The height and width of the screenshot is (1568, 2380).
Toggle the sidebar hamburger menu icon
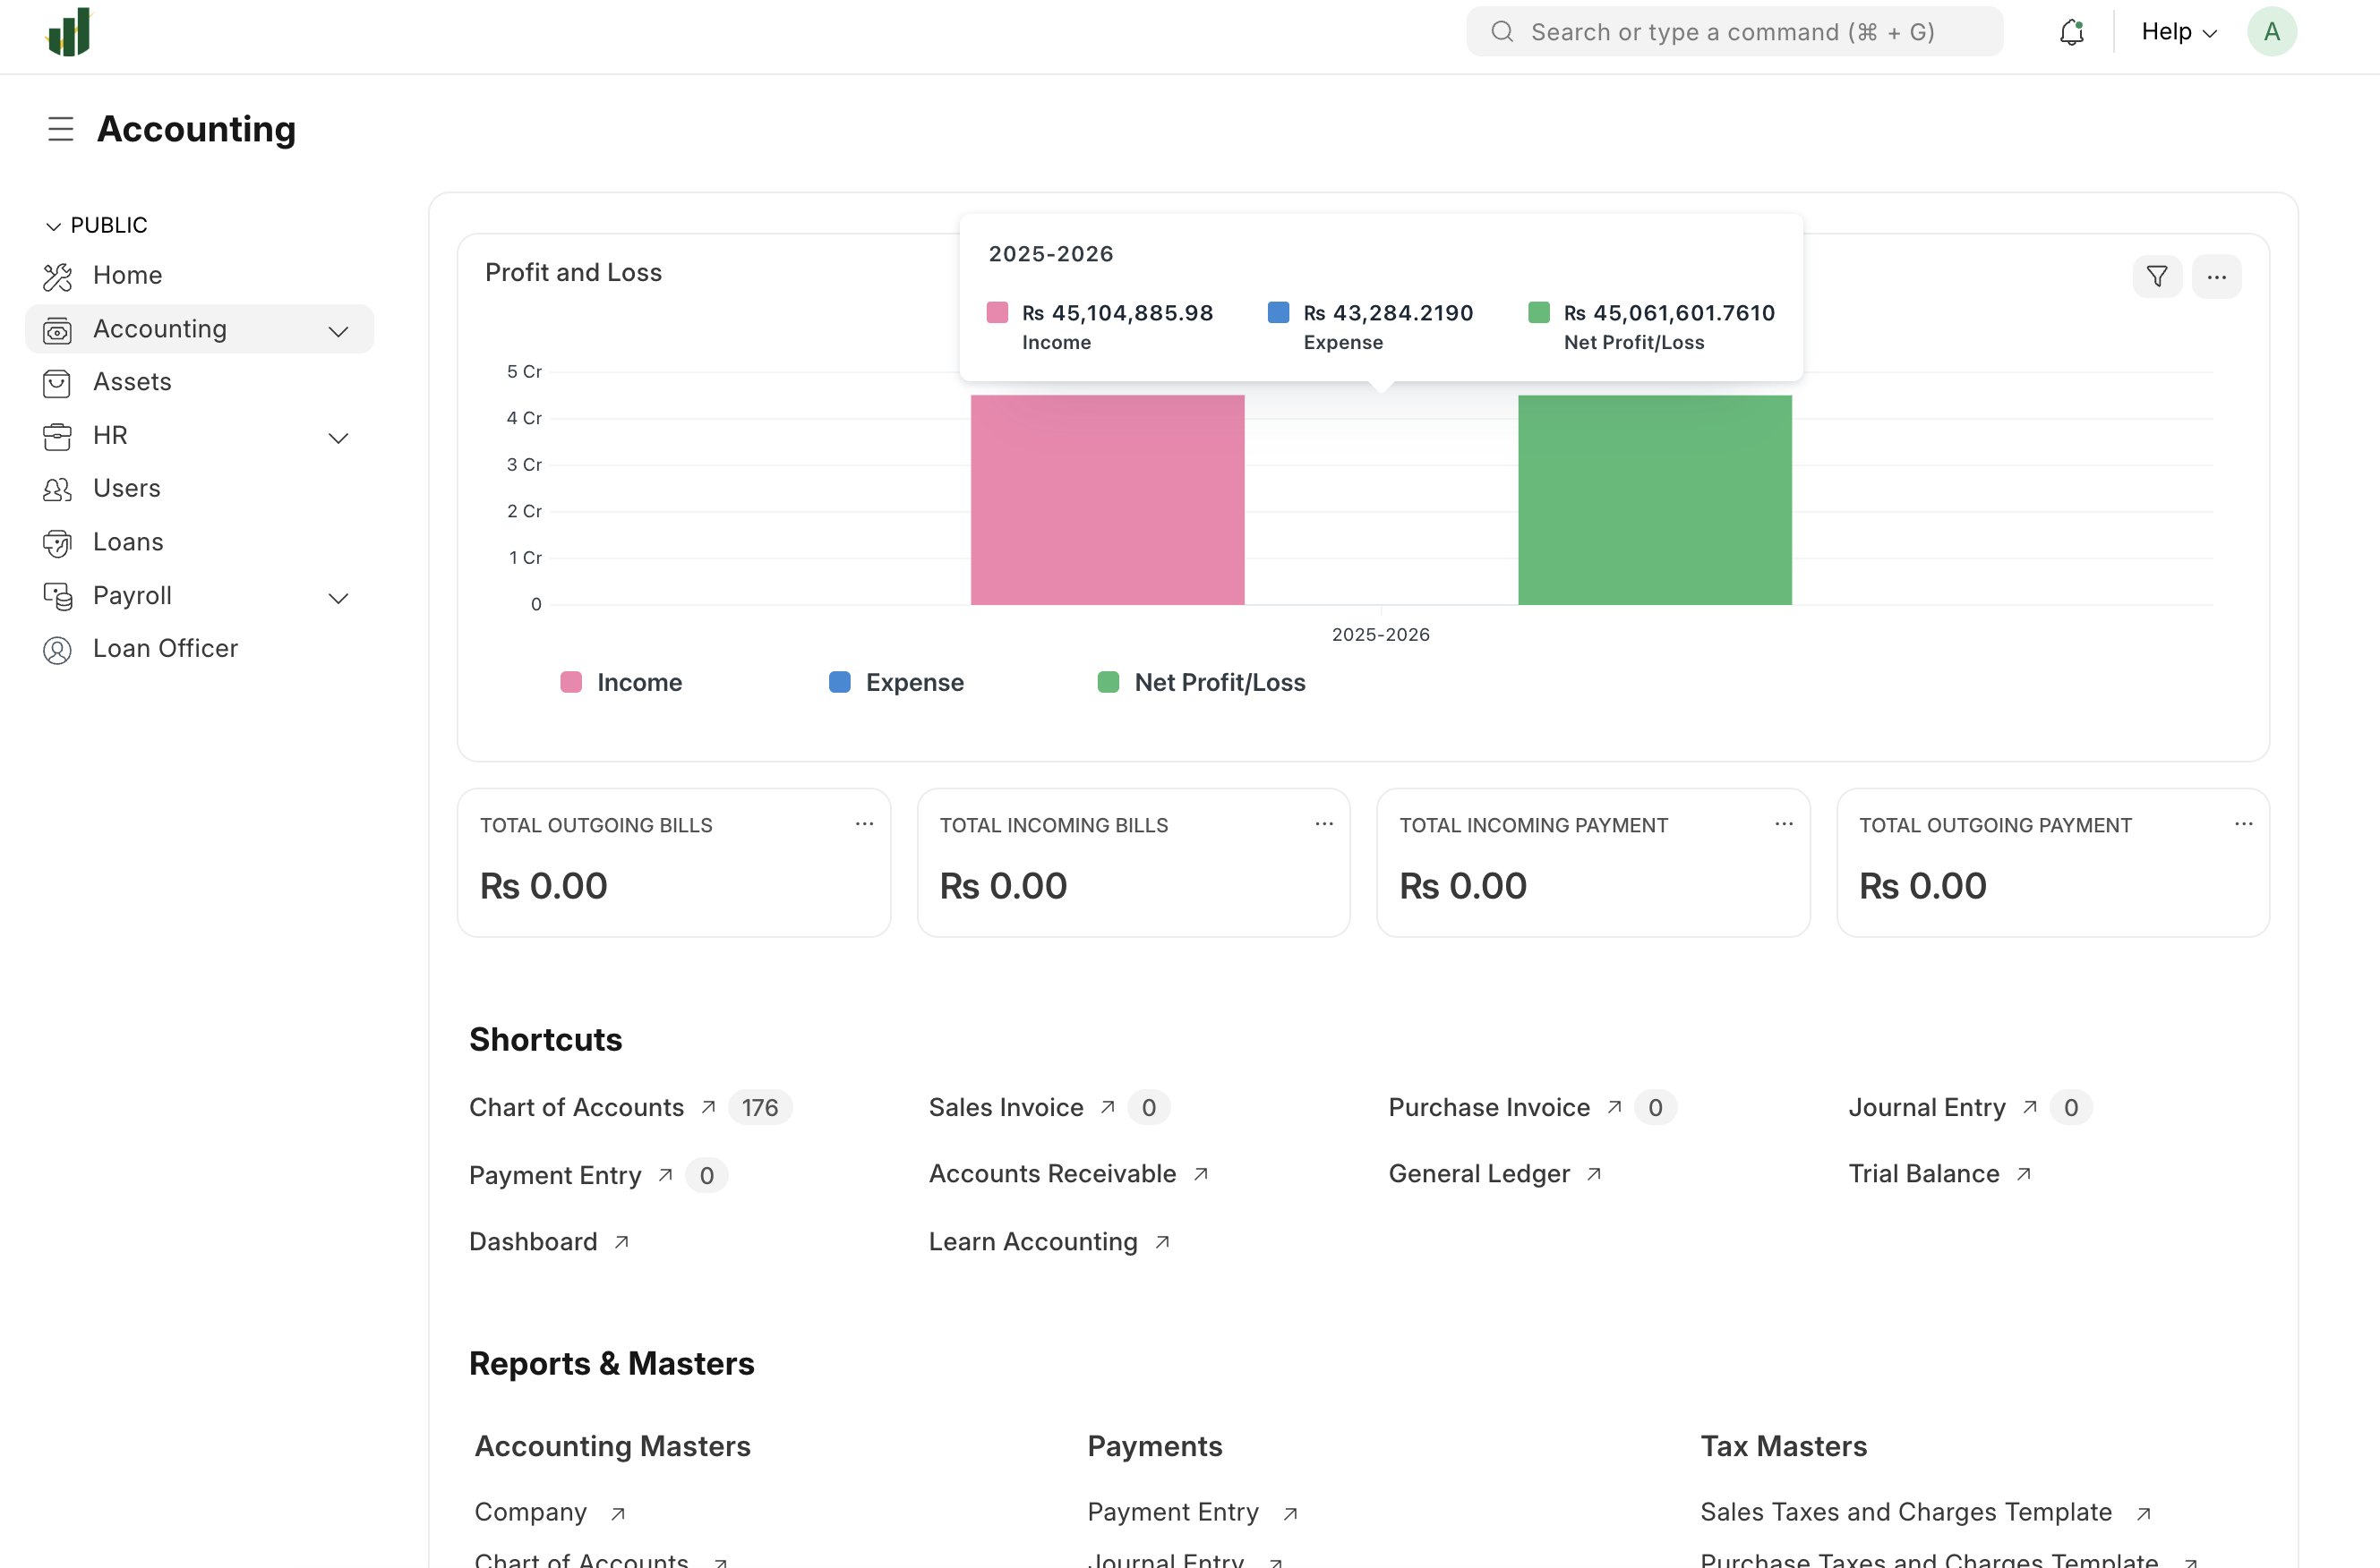[x=60, y=129]
